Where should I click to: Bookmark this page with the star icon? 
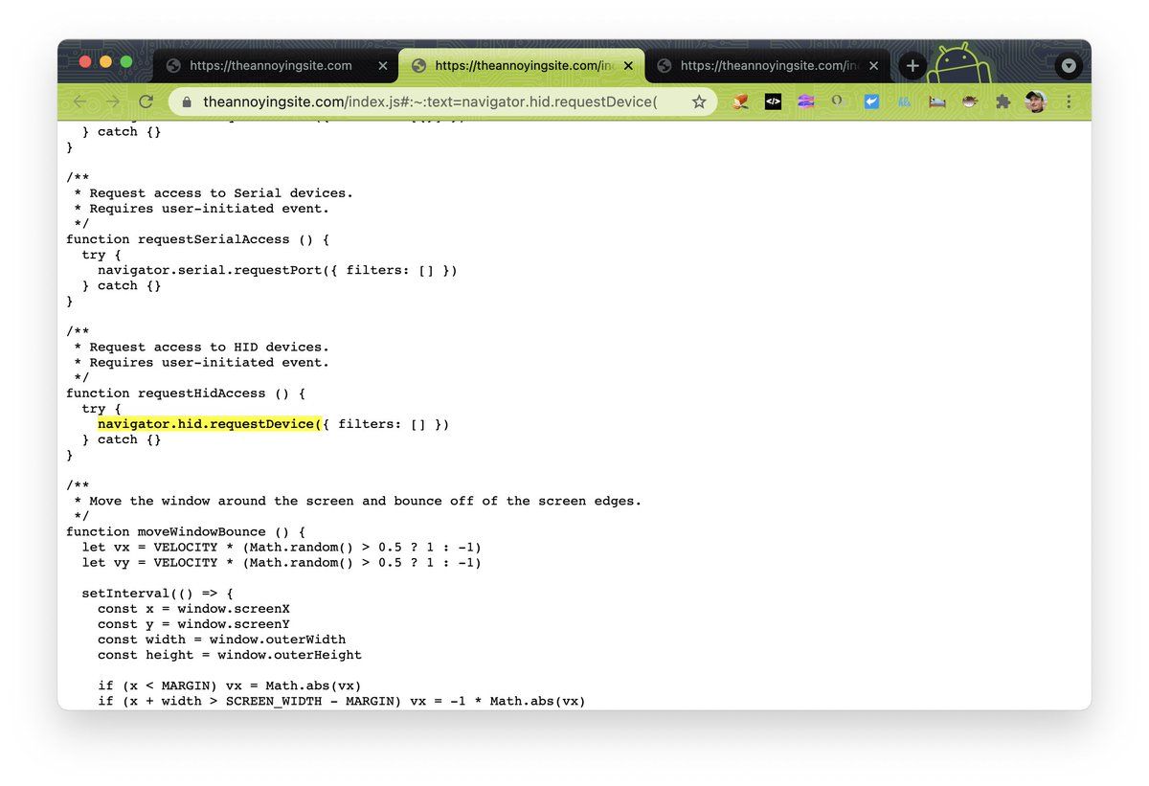pos(699,101)
